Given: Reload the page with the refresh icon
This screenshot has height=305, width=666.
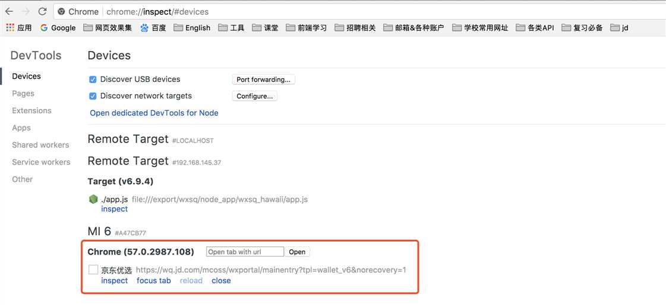Looking at the screenshot, I should [42, 11].
